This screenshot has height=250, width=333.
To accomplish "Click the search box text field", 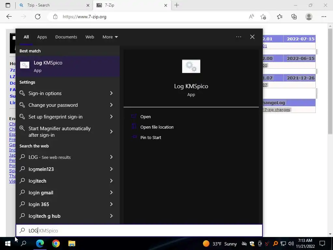I will pyautogui.click(x=139, y=230).
